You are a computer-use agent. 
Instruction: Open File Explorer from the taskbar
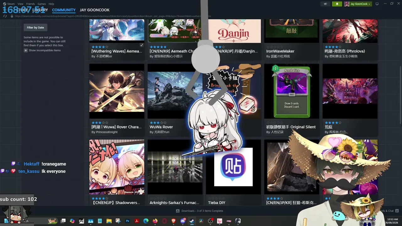109,221
